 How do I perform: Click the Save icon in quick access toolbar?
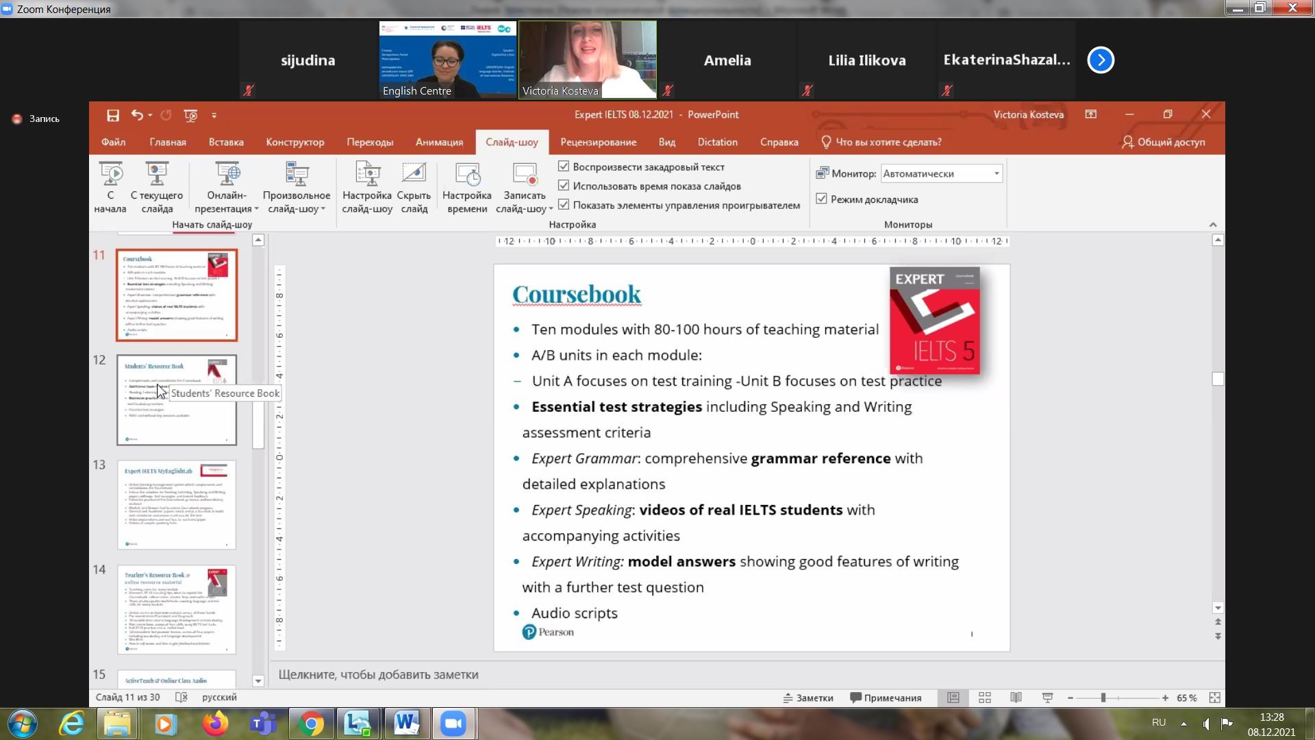pos(113,115)
